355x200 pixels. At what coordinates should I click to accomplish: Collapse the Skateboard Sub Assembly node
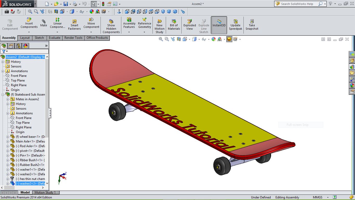click(3, 95)
